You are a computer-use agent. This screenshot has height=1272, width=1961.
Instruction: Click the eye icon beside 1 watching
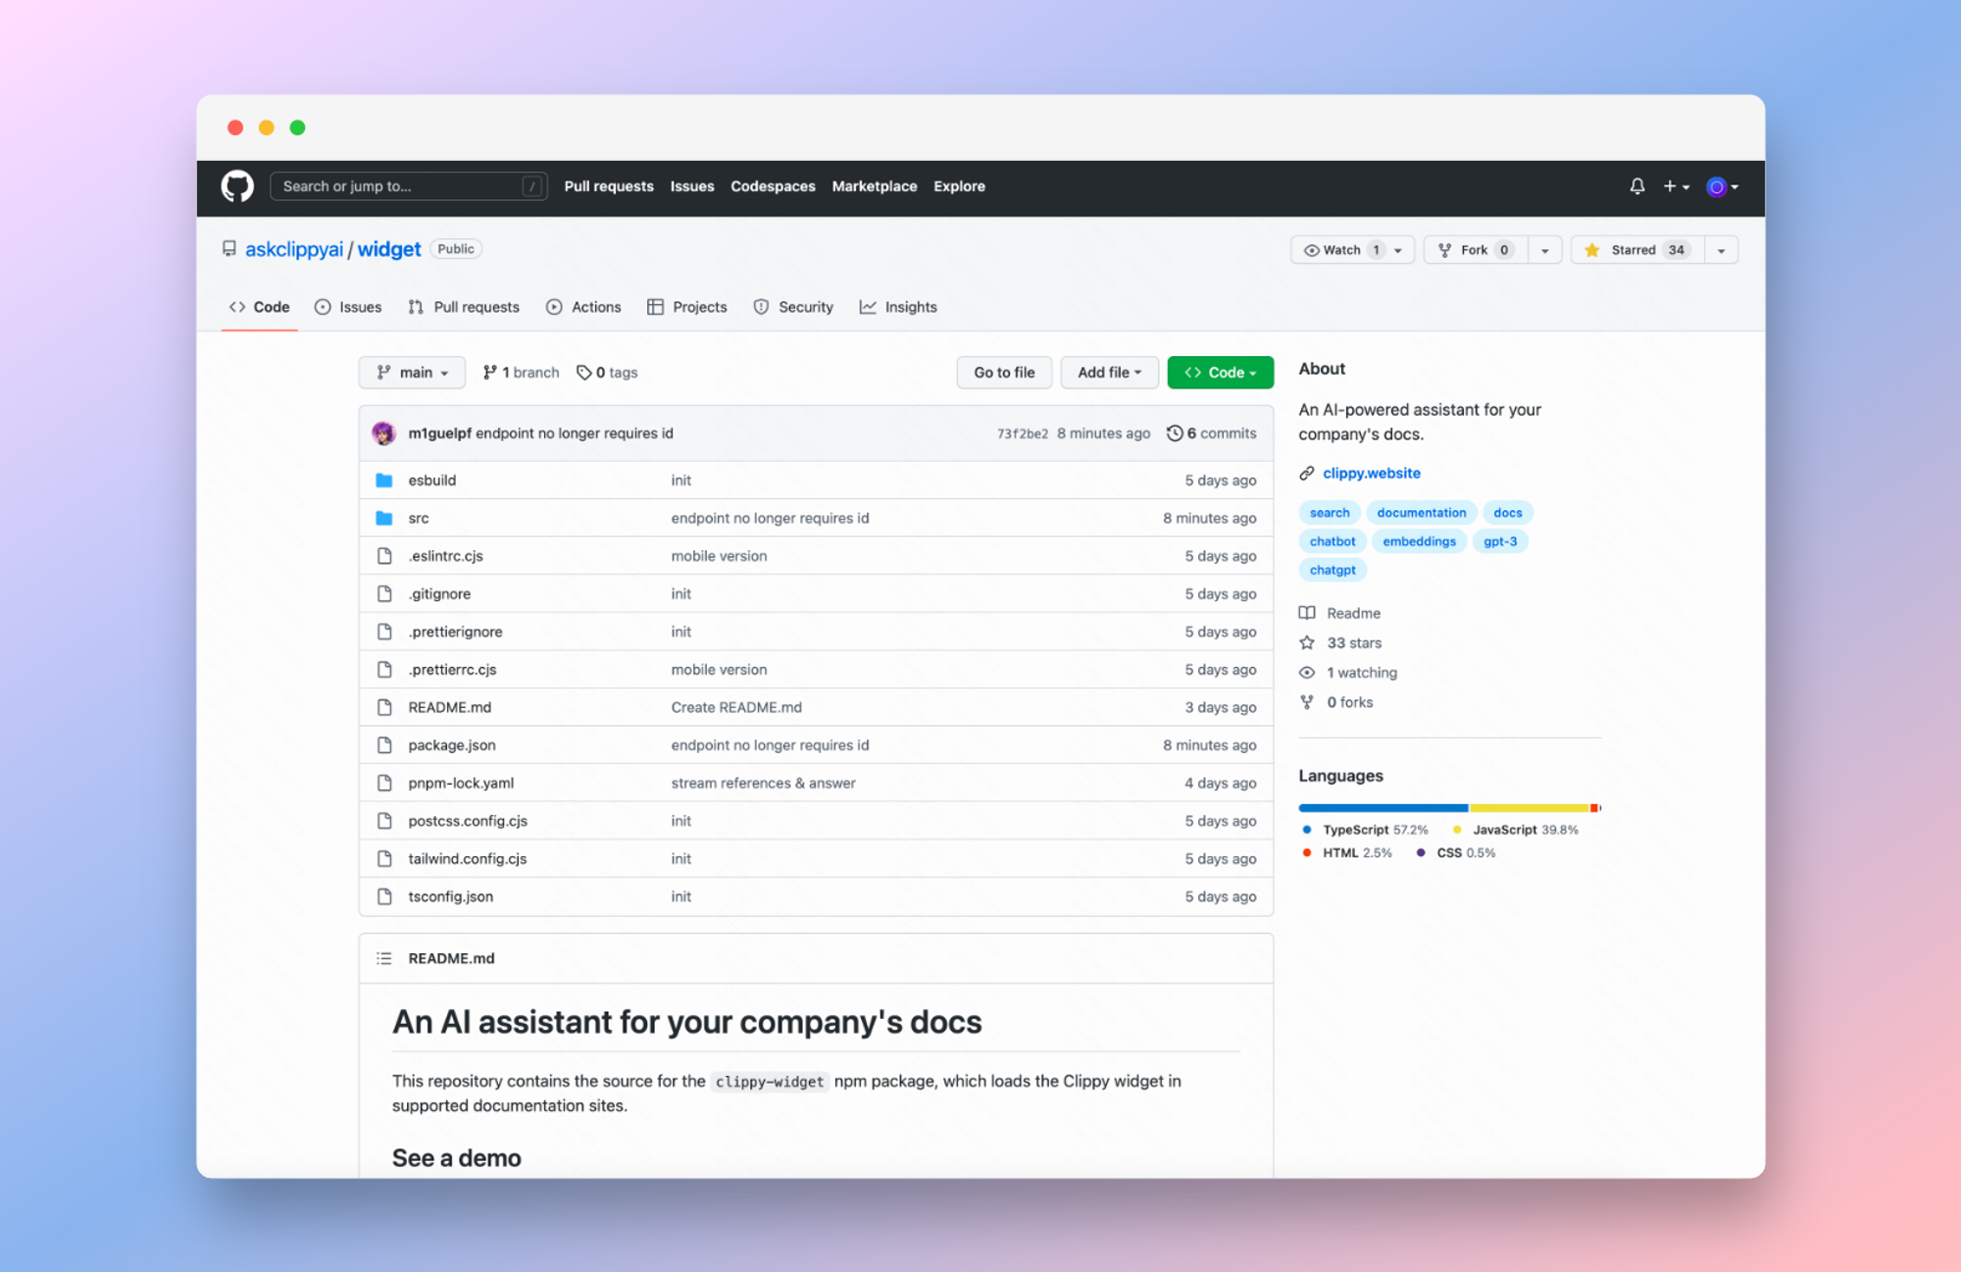(1307, 673)
